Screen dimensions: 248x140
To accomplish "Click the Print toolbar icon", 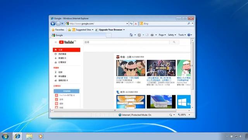I will [152, 35].
